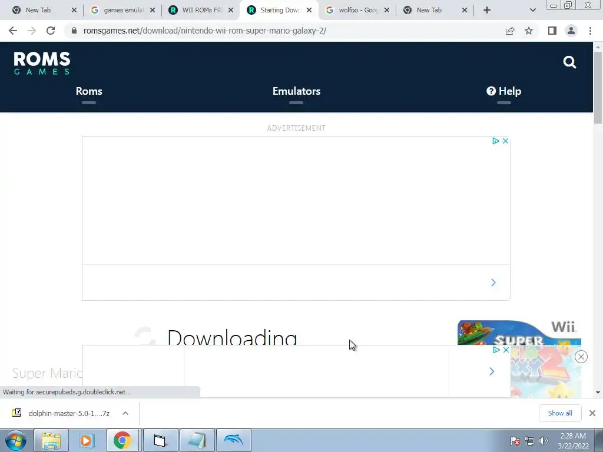Image resolution: width=603 pixels, height=452 pixels.
Task: Expand options for dolphin-master download
Action: coord(125,413)
